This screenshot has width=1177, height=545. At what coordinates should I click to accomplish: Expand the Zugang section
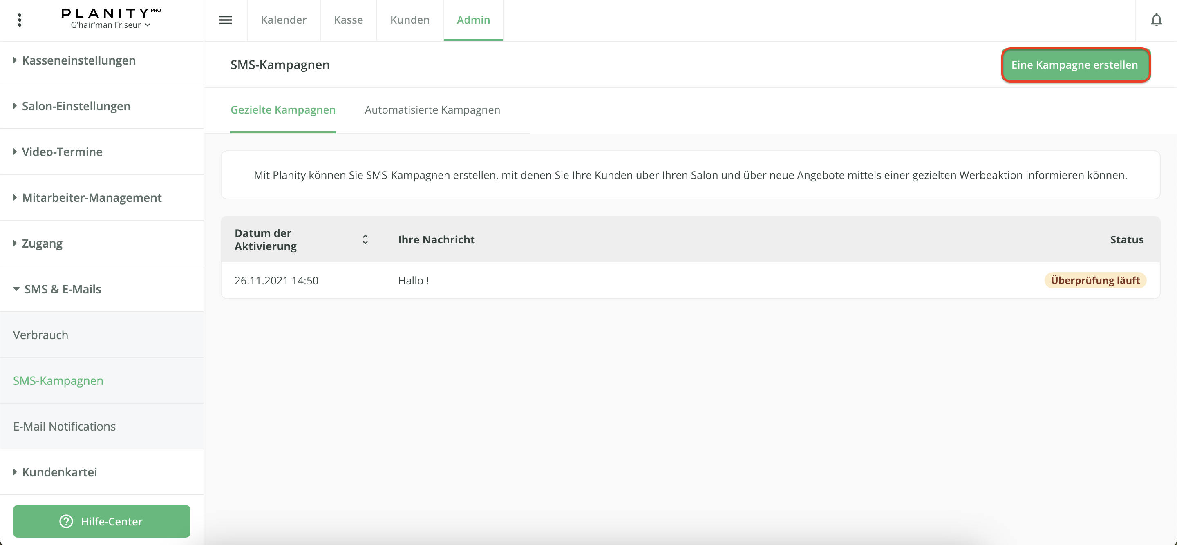[x=42, y=243]
